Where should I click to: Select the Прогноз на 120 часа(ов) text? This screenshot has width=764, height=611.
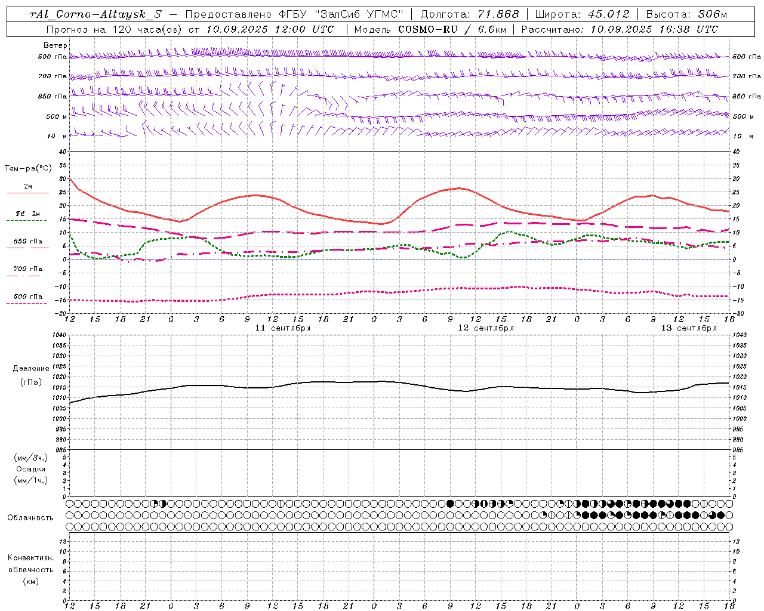click(115, 29)
